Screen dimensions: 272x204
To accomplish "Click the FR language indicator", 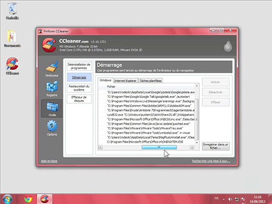I will (x=217, y=199).
